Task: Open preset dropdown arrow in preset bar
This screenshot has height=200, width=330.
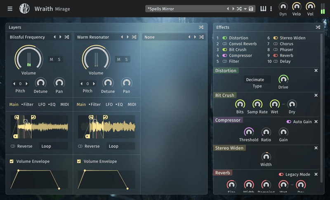Action: (245, 9)
